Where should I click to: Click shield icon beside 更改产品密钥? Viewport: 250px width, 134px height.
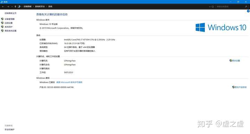point(233,87)
